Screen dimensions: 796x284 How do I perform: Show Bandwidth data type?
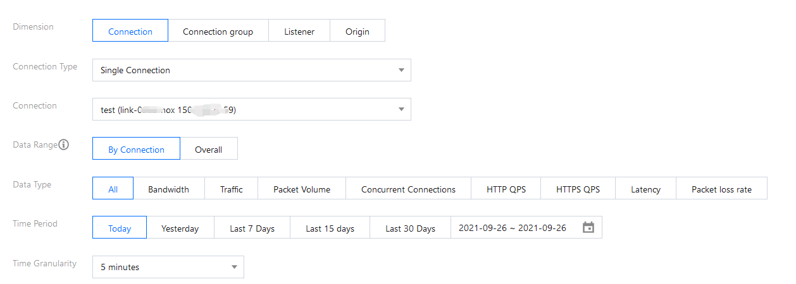168,189
